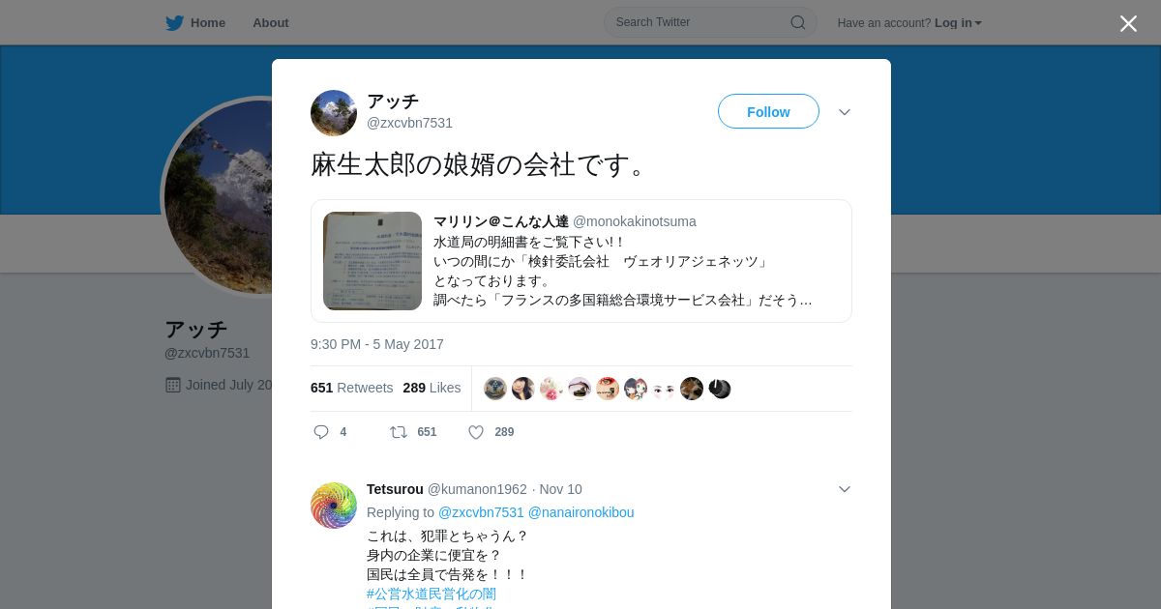Open the 289 Likes list
Screen dimensions: 1161x609
(432, 388)
